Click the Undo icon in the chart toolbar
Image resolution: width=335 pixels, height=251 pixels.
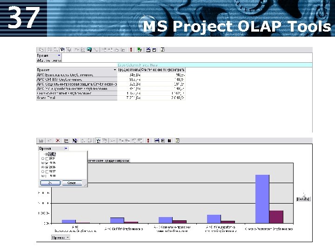click(50, 141)
